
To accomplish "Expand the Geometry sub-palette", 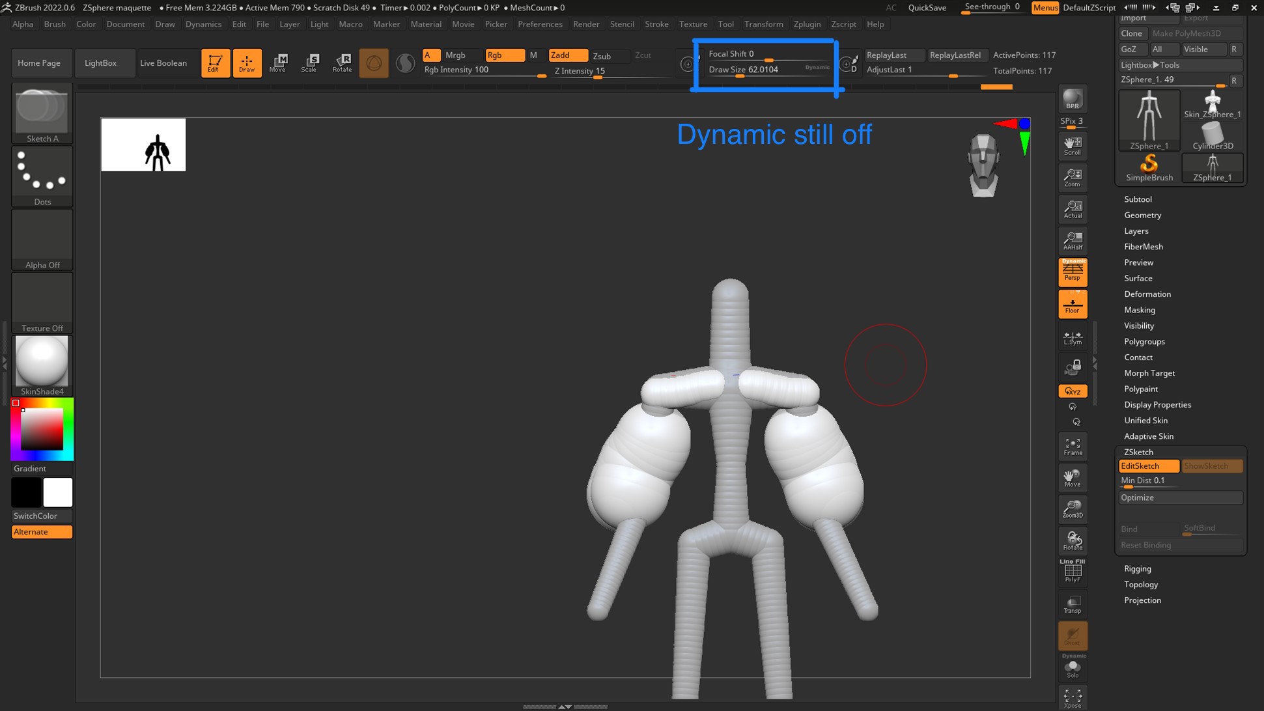I will (1142, 215).
